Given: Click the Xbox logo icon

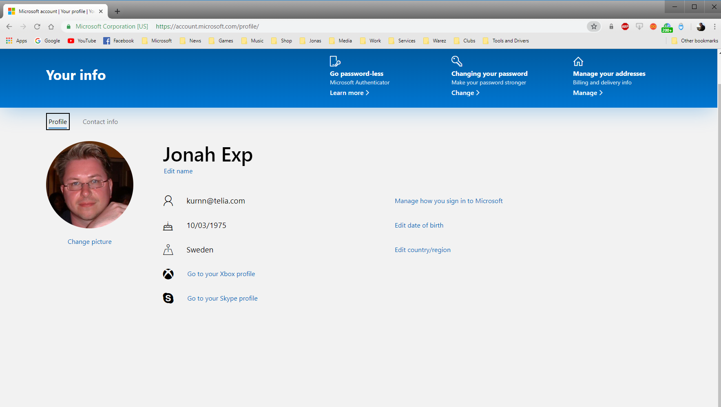Looking at the screenshot, I should [x=168, y=274].
